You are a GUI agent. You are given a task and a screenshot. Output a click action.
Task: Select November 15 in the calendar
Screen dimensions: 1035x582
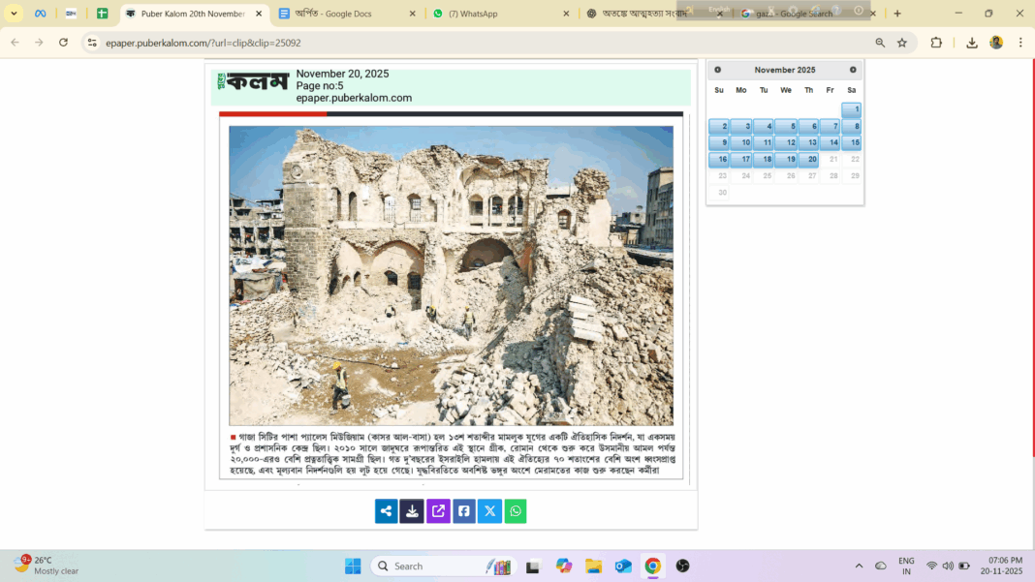coord(851,143)
